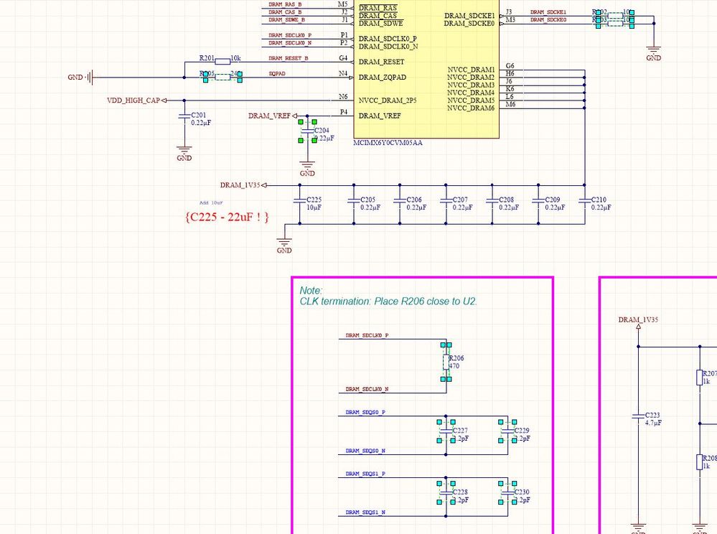This screenshot has width=717, height=534.
Task: Click the GND bar symbol left of R205
Action: tap(90, 78)
